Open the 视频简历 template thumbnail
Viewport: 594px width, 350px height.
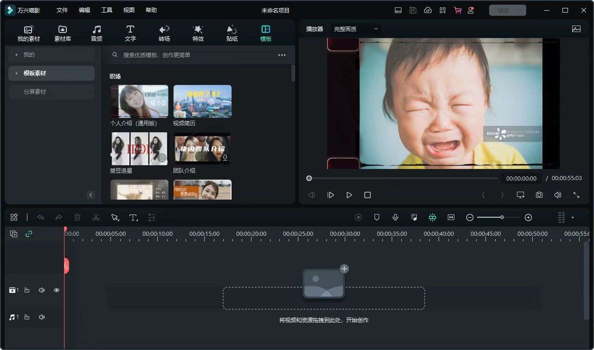(202, 101)
